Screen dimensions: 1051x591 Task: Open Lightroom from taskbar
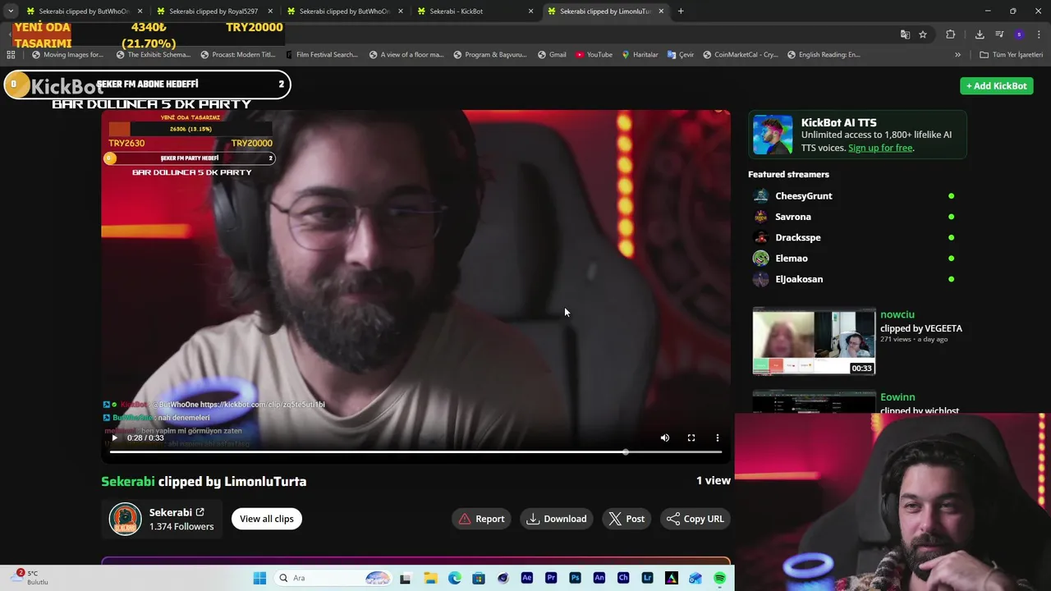coord(647,578)
